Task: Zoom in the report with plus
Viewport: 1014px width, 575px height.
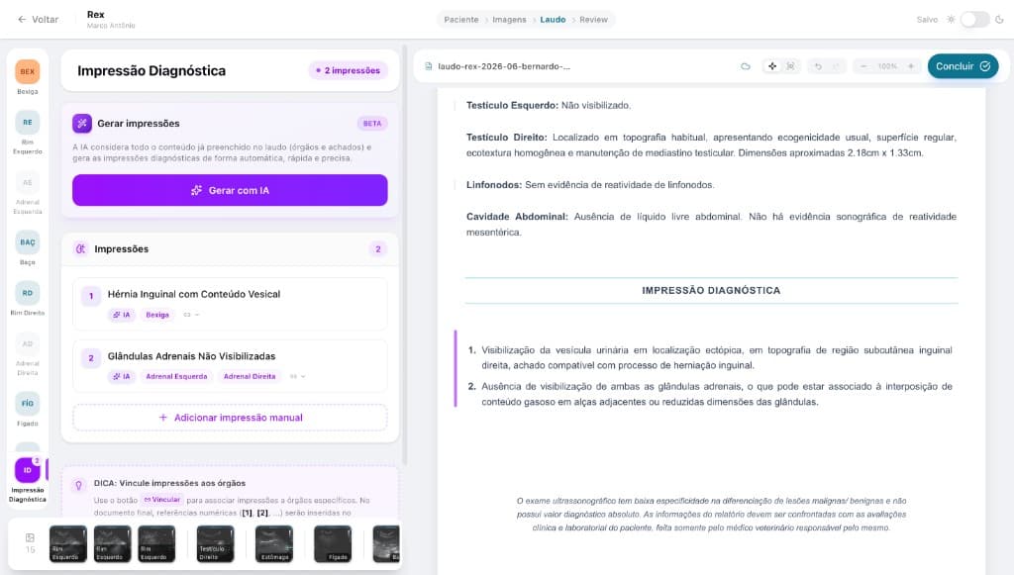Action: pos(911,66)
